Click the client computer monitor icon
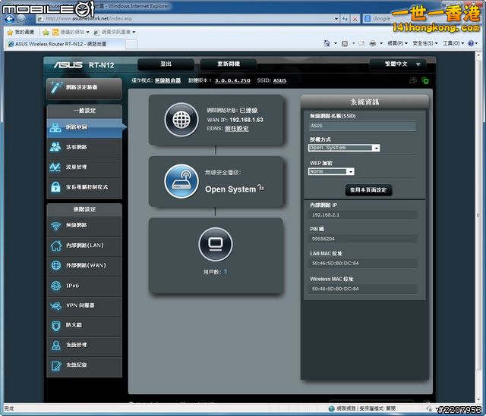This screenshot has height=416, width=486. coord(215,244)
